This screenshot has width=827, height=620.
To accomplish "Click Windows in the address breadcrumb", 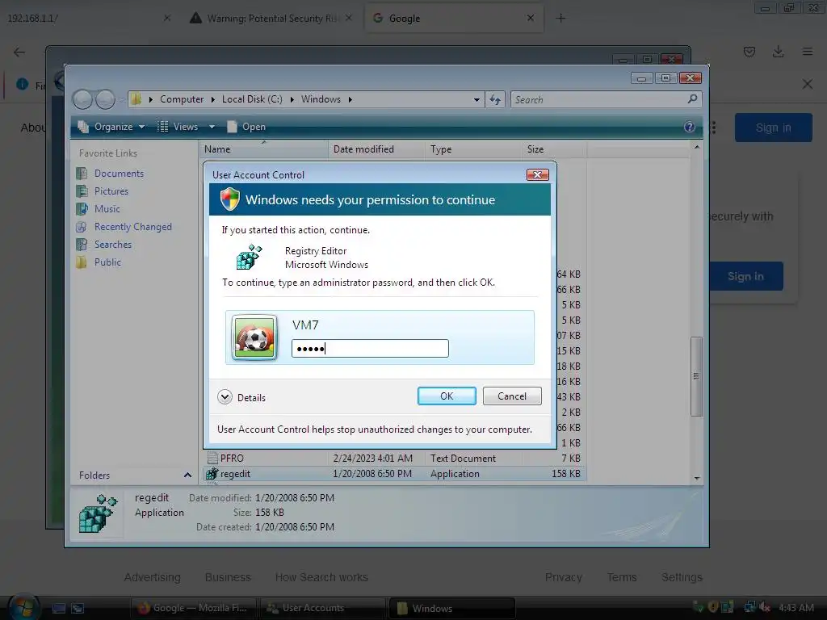I will (321, 99).
